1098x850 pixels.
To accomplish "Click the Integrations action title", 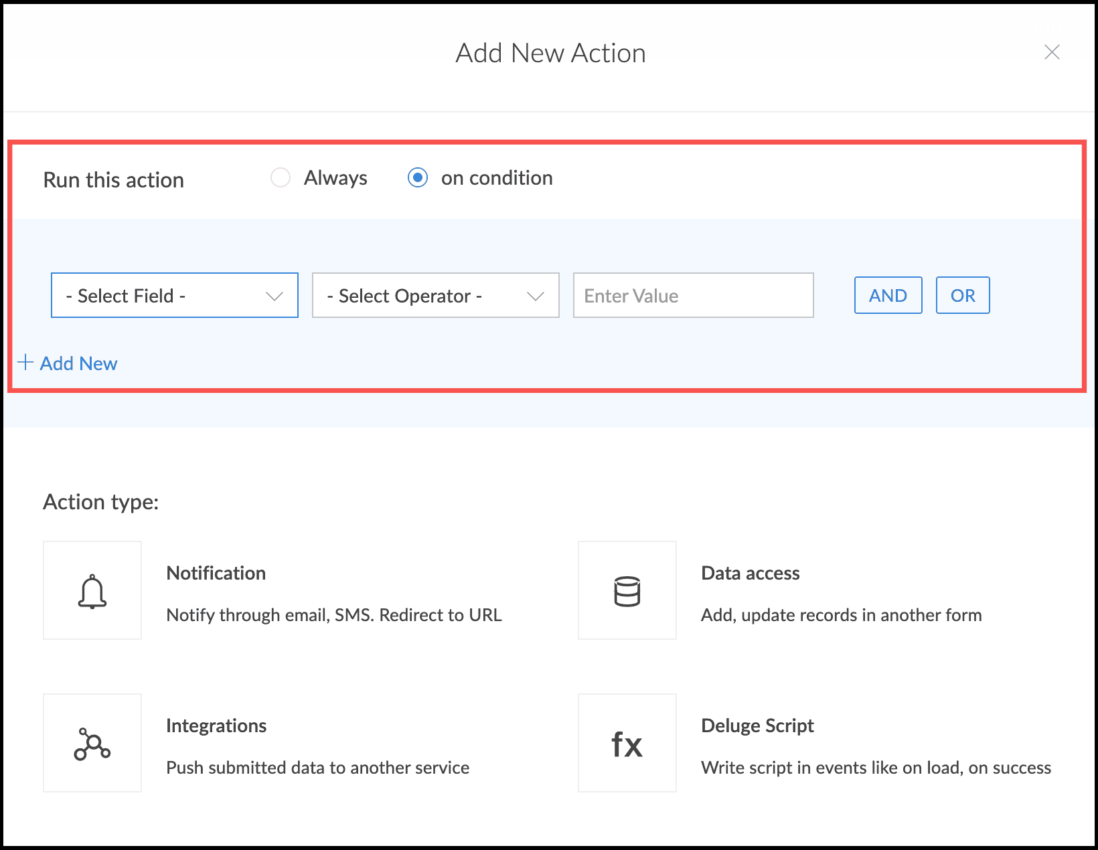I will tap(216, 726).
